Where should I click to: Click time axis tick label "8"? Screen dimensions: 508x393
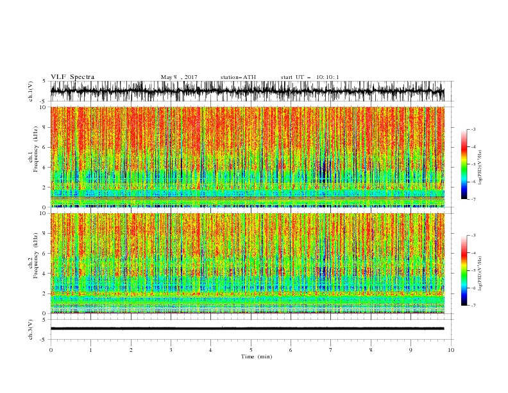click(371, 350)
